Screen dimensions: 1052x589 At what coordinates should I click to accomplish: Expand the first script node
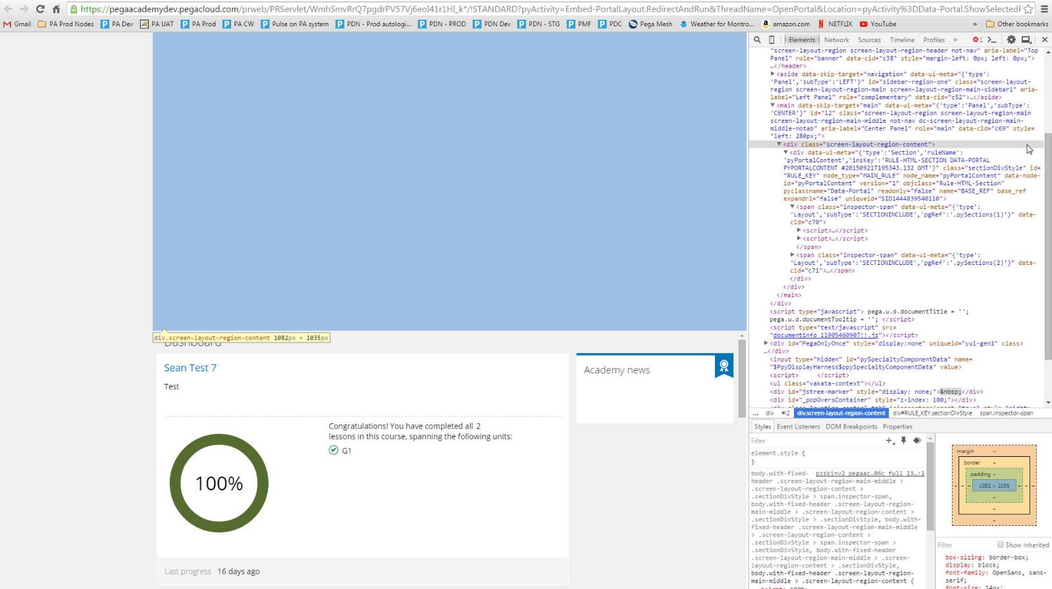(799, 230)
